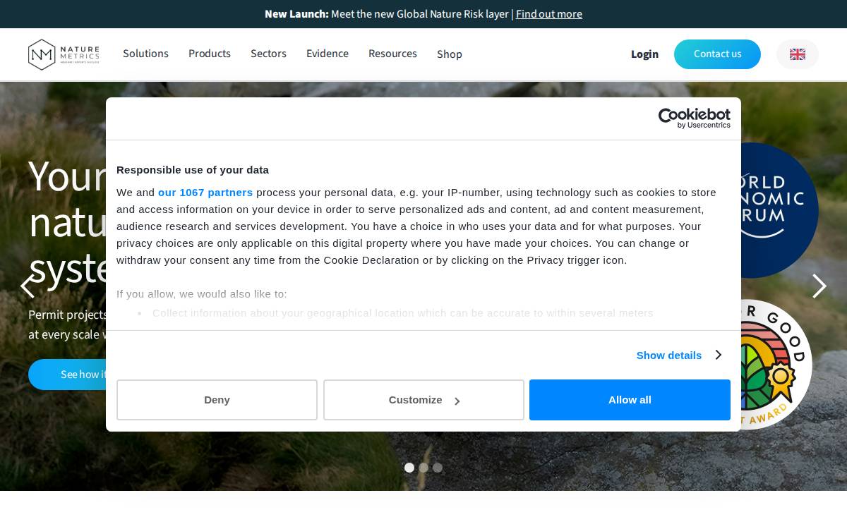Click the Responsible use of your data heading
Image resolution: width=847 pixels, height=529 pixels.
[193, 170]
